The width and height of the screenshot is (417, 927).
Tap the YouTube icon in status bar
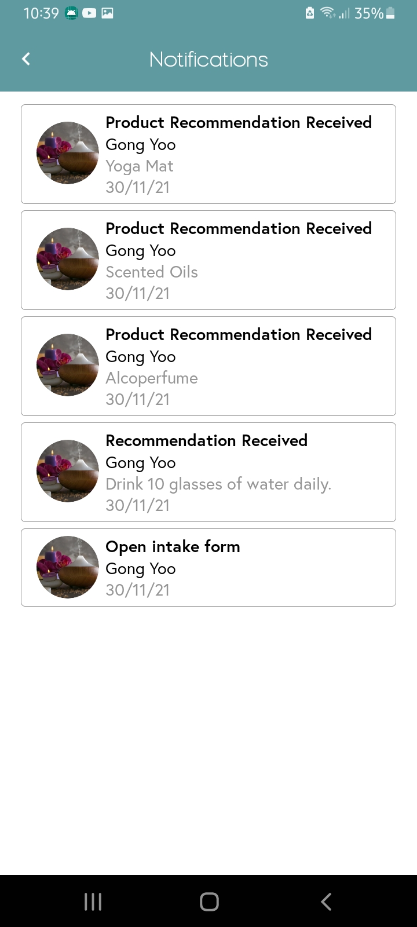(x=89, y=13)
